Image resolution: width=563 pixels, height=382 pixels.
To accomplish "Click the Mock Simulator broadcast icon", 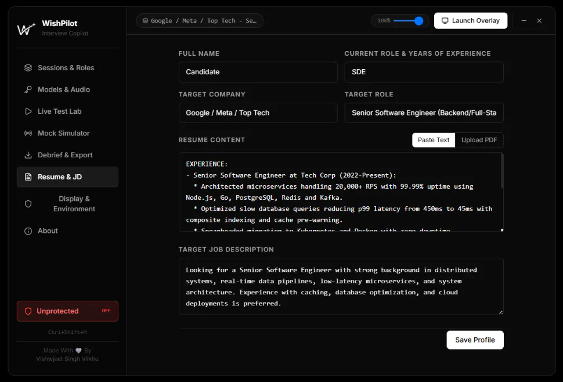I will coord(28,133).
